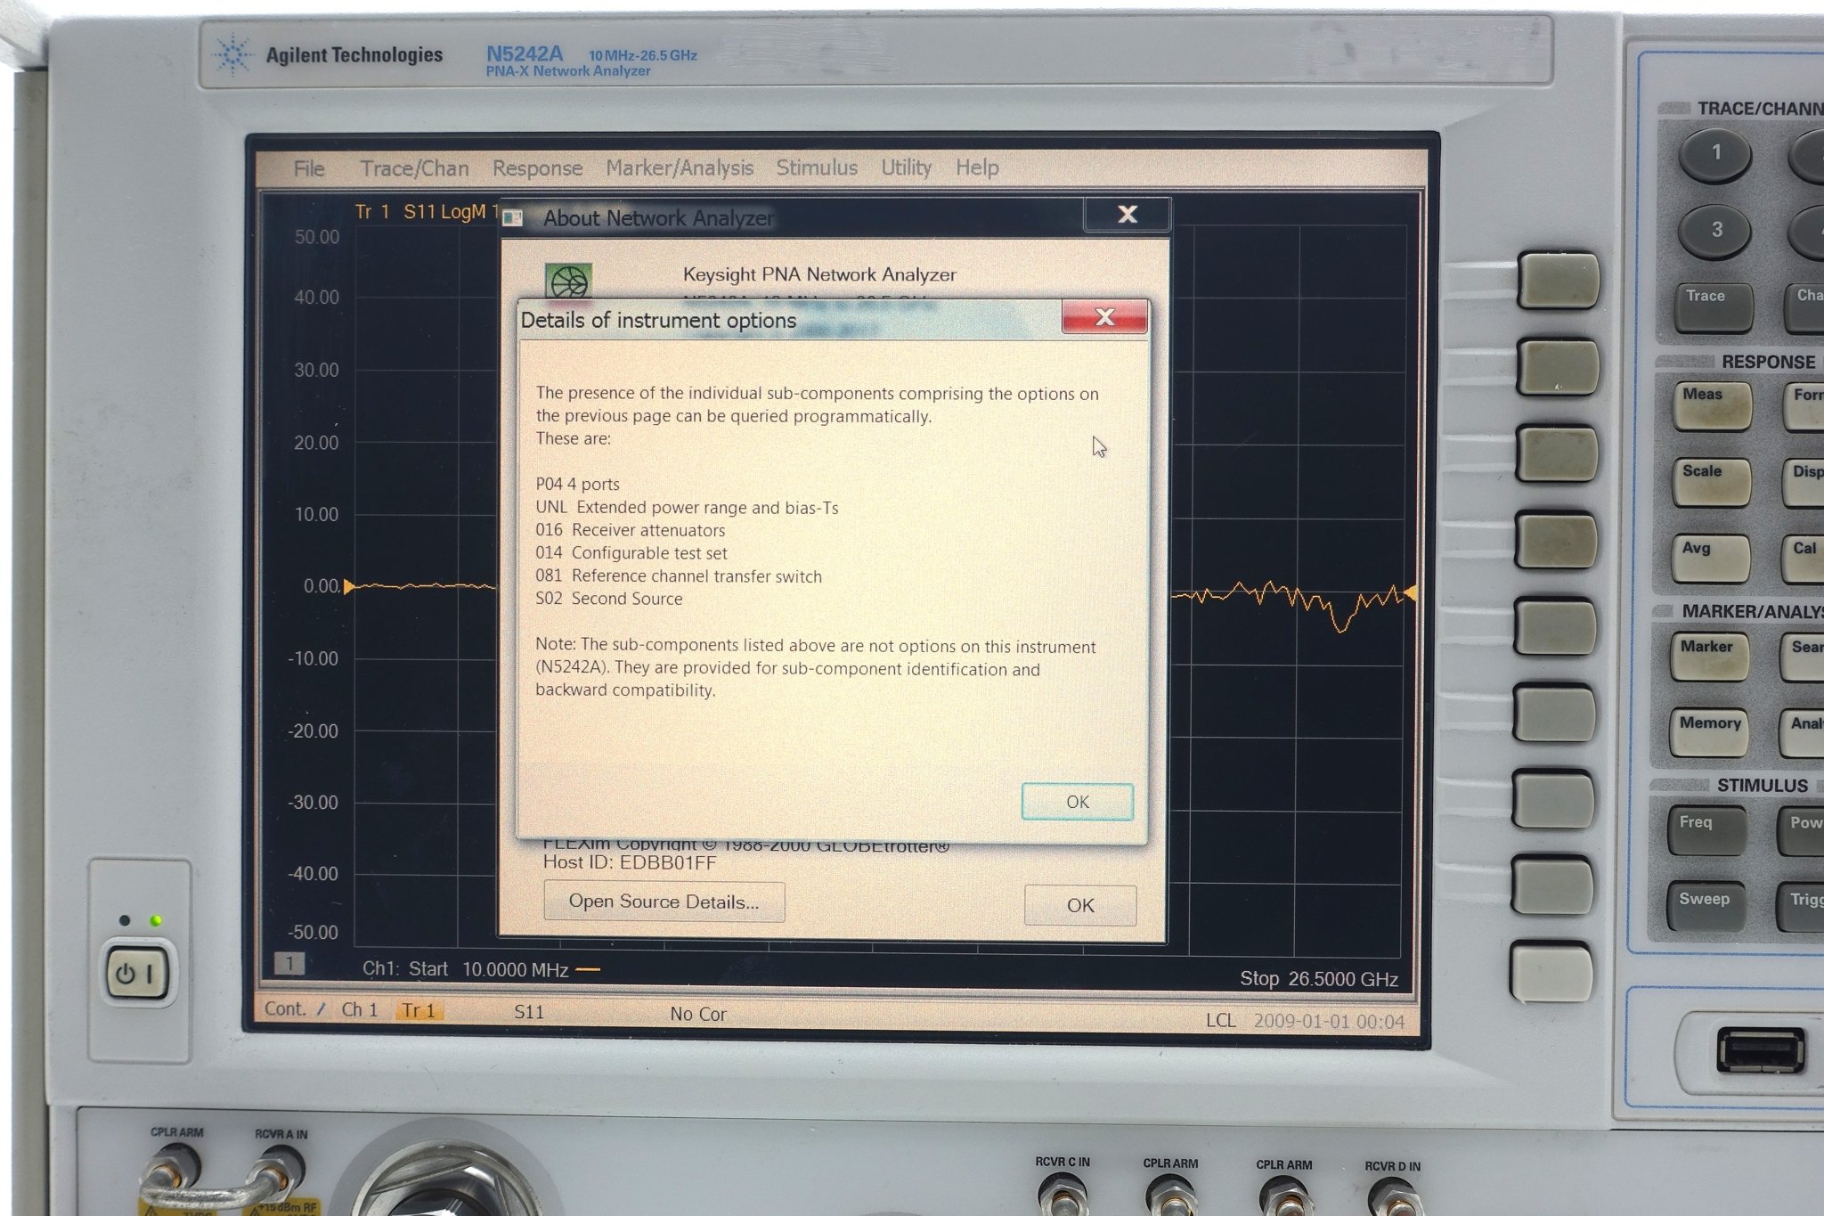Open the File menu
The width and height of the screenshot is (1824, 1216).
[309, 168]
